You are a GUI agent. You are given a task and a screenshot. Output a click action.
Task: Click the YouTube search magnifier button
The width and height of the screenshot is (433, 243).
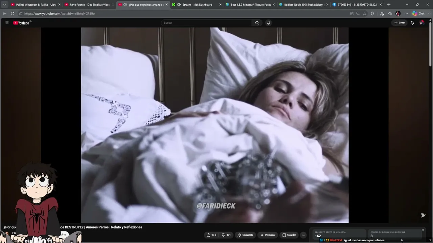257,23
